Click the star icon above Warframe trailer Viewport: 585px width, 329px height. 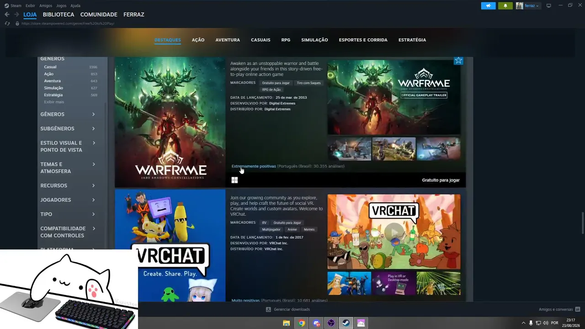(x=458, y=60)
